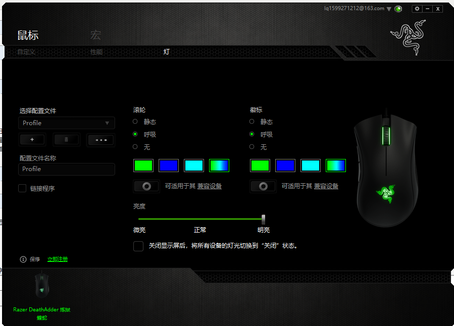Pick cyan swatch for scroll wheel

point(194,166)
